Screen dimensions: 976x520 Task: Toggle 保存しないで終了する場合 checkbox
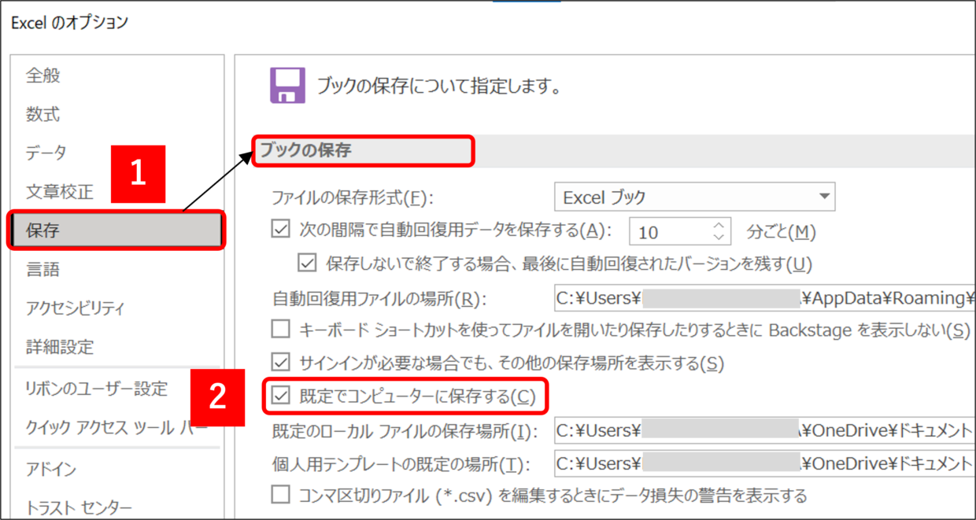(x=307, y=263)
